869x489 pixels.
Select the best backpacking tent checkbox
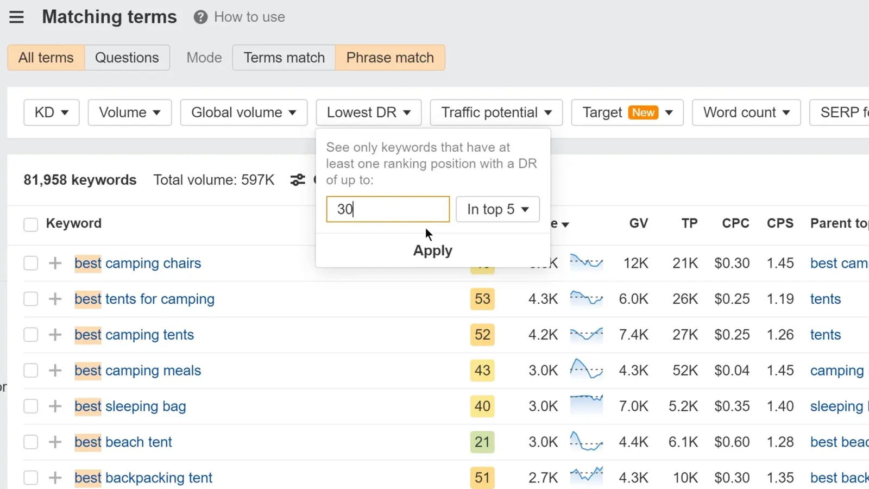point(31,478)
